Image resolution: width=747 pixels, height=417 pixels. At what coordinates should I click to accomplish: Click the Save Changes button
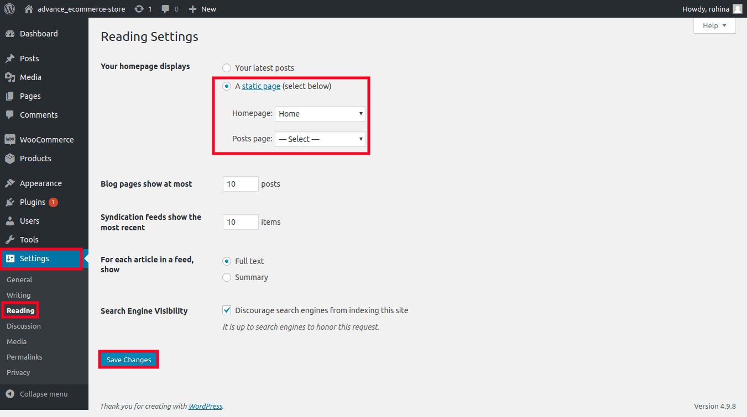tap(129, 360)
